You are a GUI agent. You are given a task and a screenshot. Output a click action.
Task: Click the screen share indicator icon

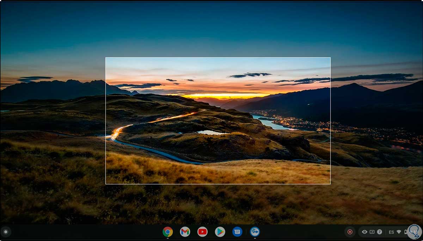point(372,232)
